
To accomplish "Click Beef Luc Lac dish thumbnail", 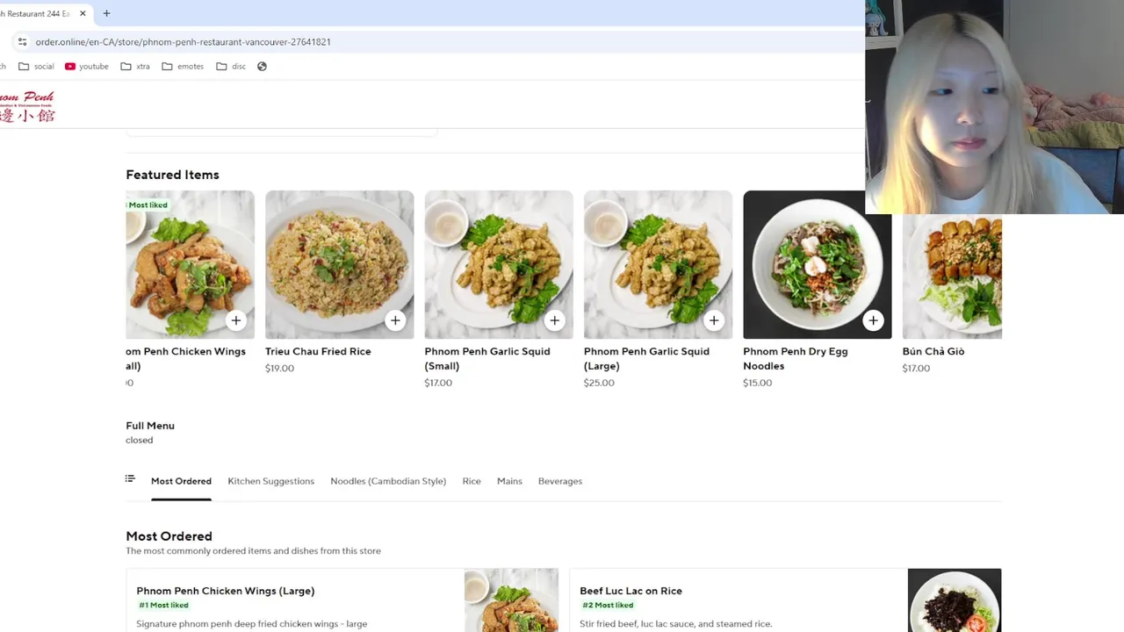I will 955,600.
